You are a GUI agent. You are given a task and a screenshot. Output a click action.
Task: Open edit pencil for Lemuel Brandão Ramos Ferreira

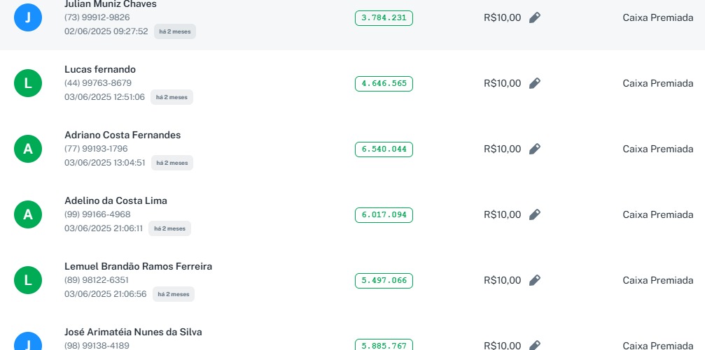(x=535, y=280)
